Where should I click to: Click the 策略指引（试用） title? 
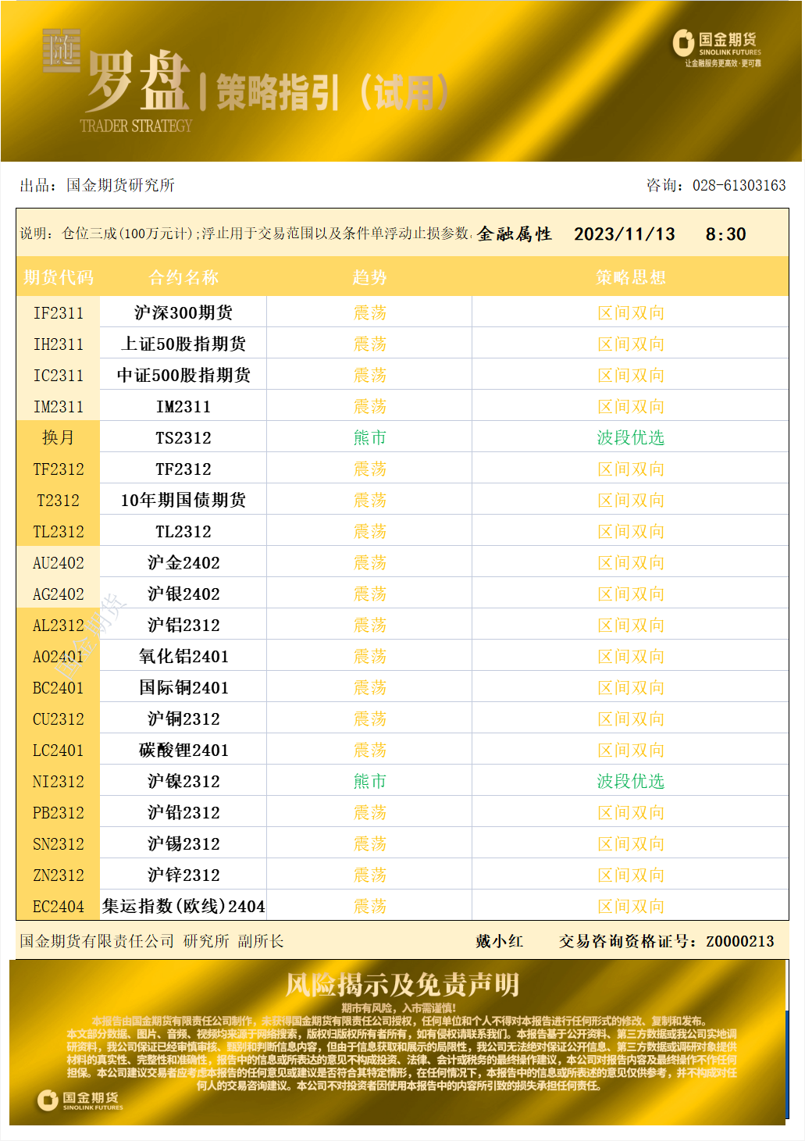click(333, 93)
